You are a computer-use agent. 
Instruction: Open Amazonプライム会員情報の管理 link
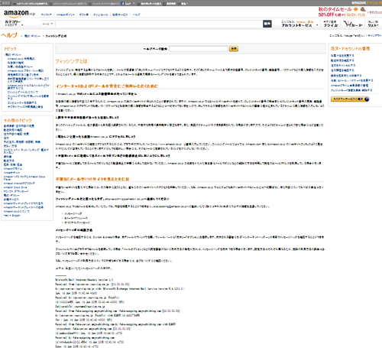[349, 85]
